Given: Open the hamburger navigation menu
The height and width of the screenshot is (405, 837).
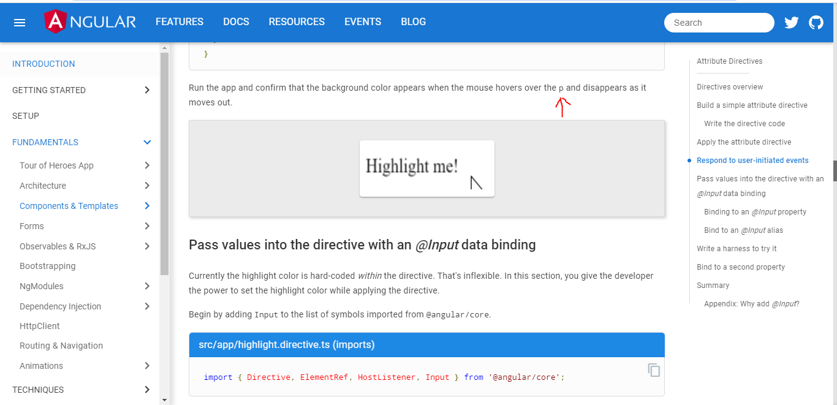Looking at the screenshot, I should [x=19, y=22].
